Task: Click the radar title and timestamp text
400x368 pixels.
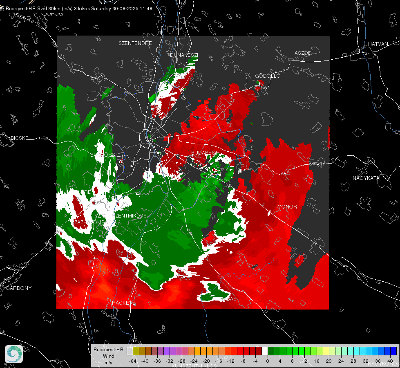Action: (x=79, y=9)
